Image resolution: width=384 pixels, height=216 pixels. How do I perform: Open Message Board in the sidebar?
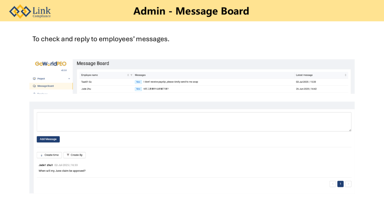point(45,86)
